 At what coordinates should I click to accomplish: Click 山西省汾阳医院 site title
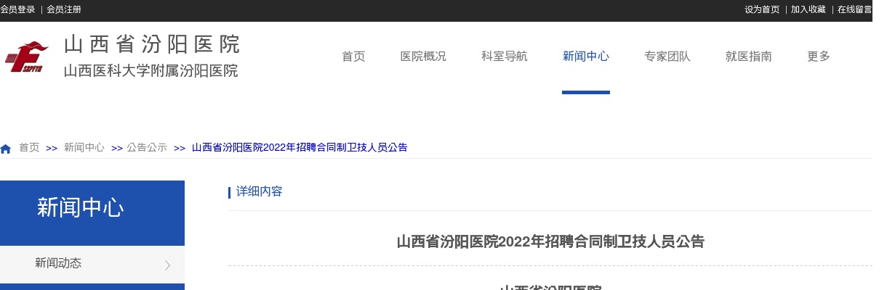152,44
